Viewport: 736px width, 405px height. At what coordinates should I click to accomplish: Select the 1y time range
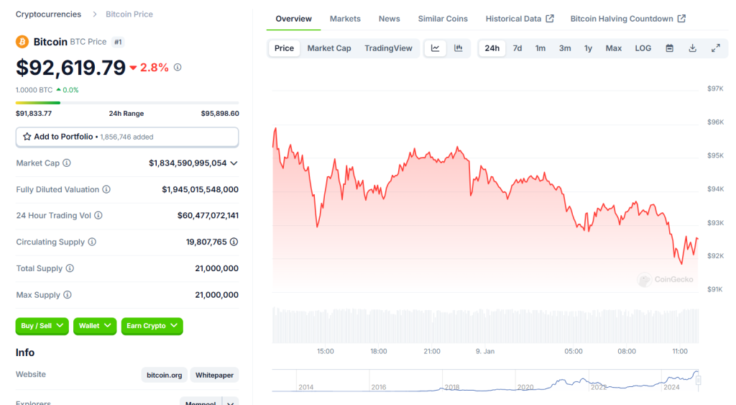coord(588,48)
